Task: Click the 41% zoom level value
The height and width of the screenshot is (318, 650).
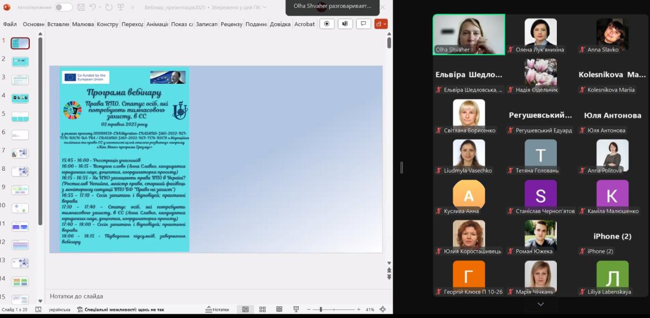Action: tap(370, 309)
